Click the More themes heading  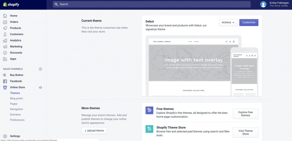[x=90, y=108]
